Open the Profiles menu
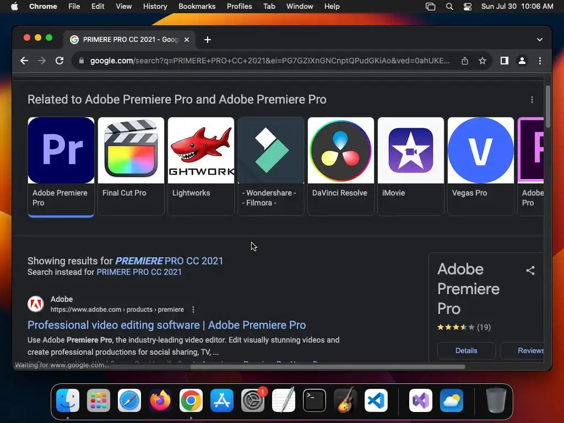Screen dimensions: 564x423 239,7
